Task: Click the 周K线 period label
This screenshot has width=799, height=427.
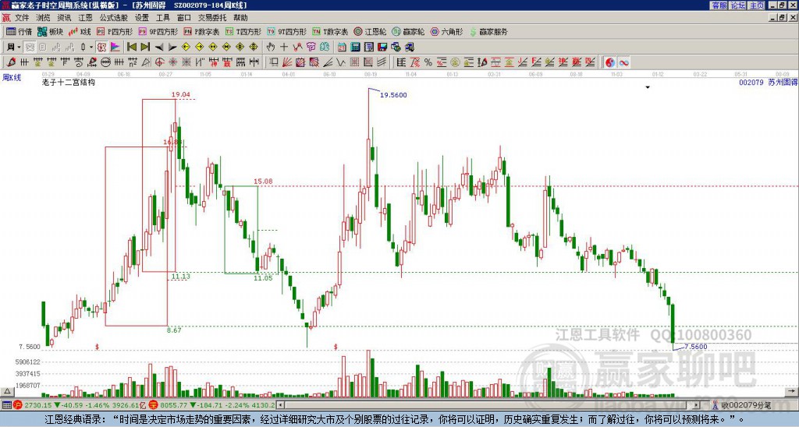Action: [x=12, y=77]
